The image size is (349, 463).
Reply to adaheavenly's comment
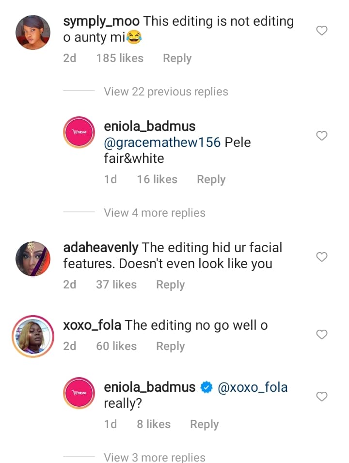coord(170,285)
